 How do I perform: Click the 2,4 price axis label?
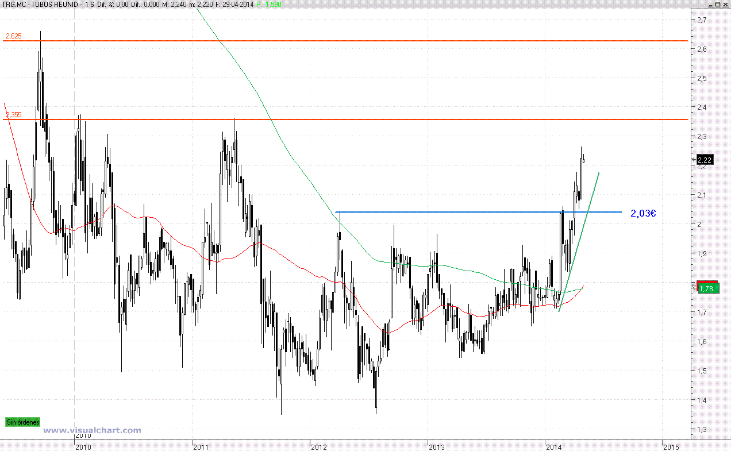(x=701, y=107)
